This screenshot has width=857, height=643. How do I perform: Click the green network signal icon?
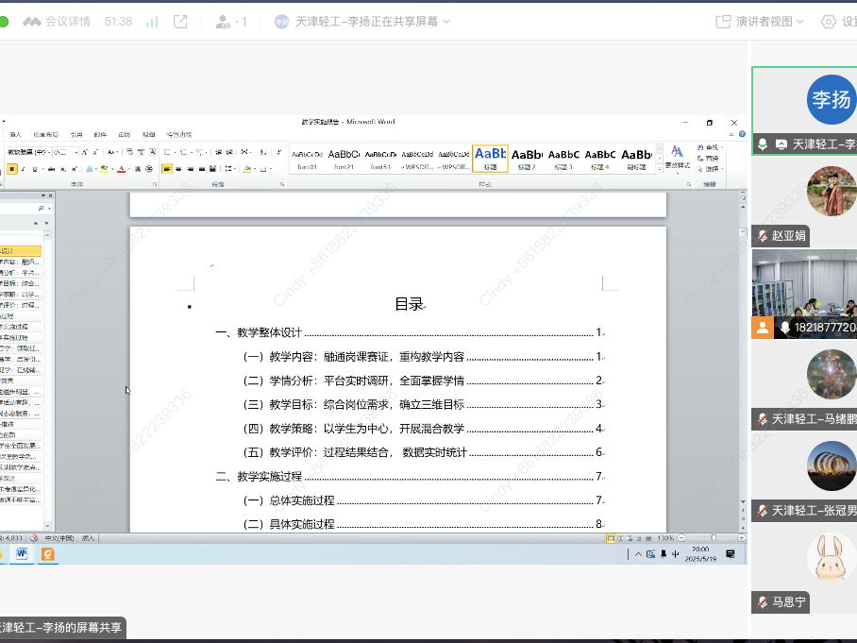[151, 21]
